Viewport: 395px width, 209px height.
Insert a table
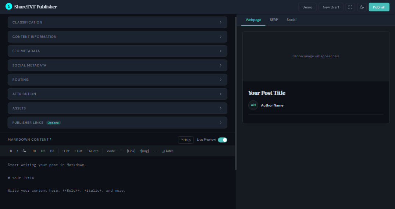[x=167, y=151]
